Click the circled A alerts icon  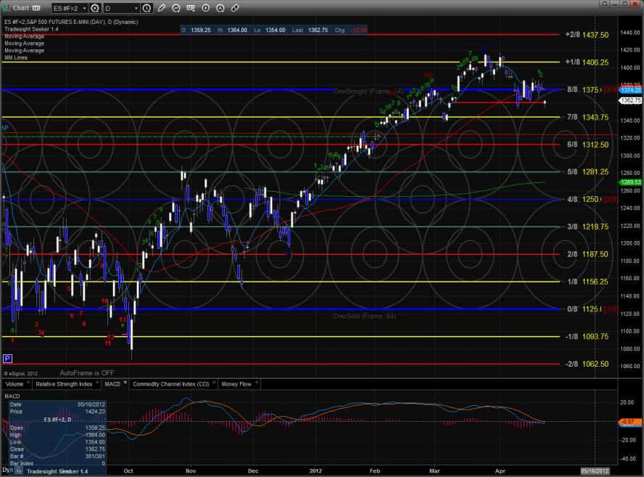click(221, 8)
